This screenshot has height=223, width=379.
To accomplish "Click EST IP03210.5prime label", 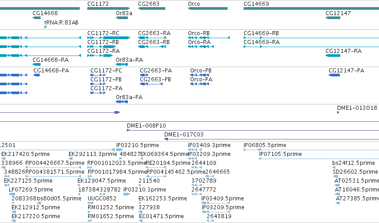I will [x=138, y=145].
